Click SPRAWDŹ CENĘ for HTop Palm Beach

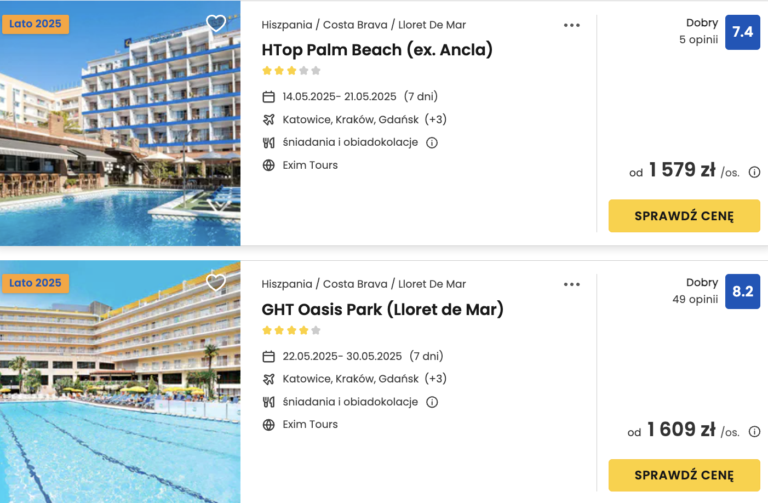(684, 216)
